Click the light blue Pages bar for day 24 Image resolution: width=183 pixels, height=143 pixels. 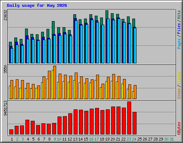pyautogui.click(x=135, y=45)
